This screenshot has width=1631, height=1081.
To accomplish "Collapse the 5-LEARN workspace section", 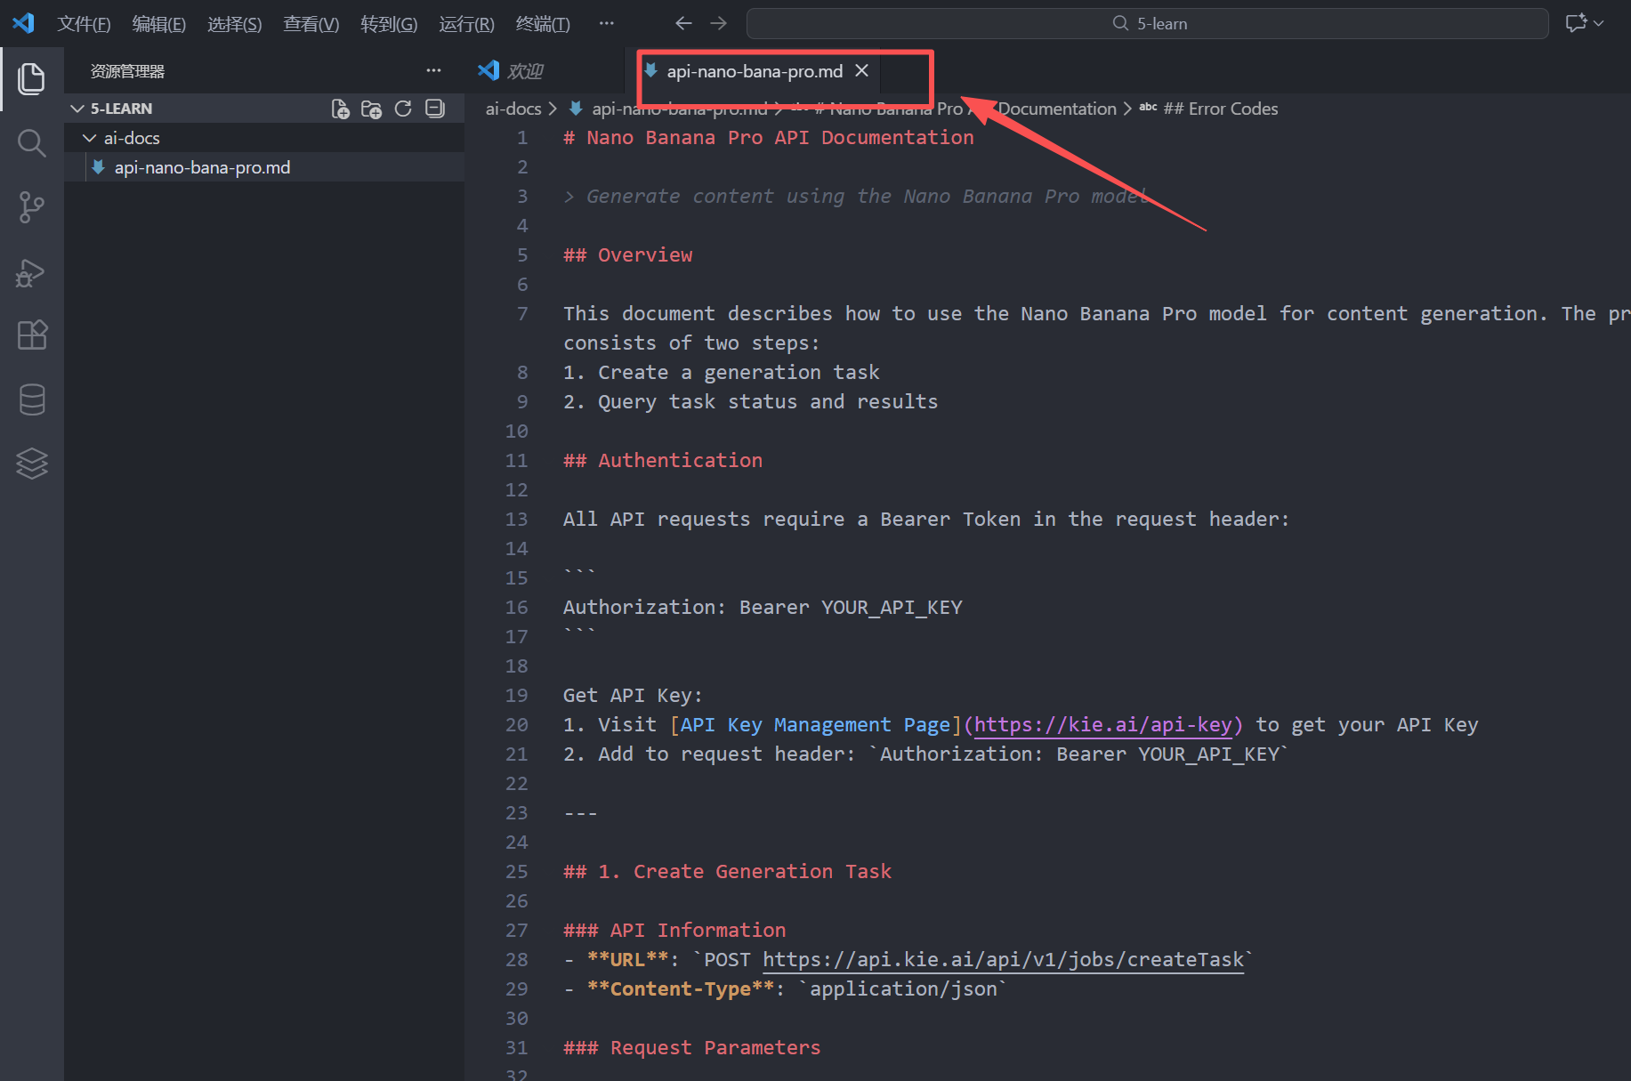I will [x=77, y=109].
